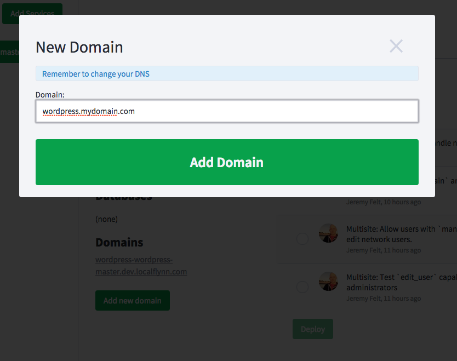The height and width of the screenshot is (361, 457).
Task: Click the Domains section heading
Action: pyautogui.click(x=119, y=243)
